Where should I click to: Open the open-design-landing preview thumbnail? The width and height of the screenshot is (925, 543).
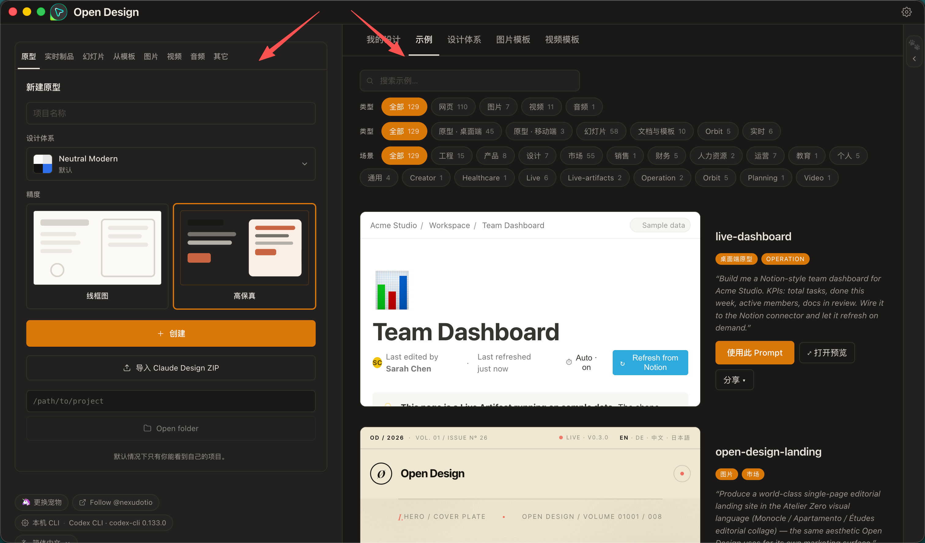coord(530,485)
